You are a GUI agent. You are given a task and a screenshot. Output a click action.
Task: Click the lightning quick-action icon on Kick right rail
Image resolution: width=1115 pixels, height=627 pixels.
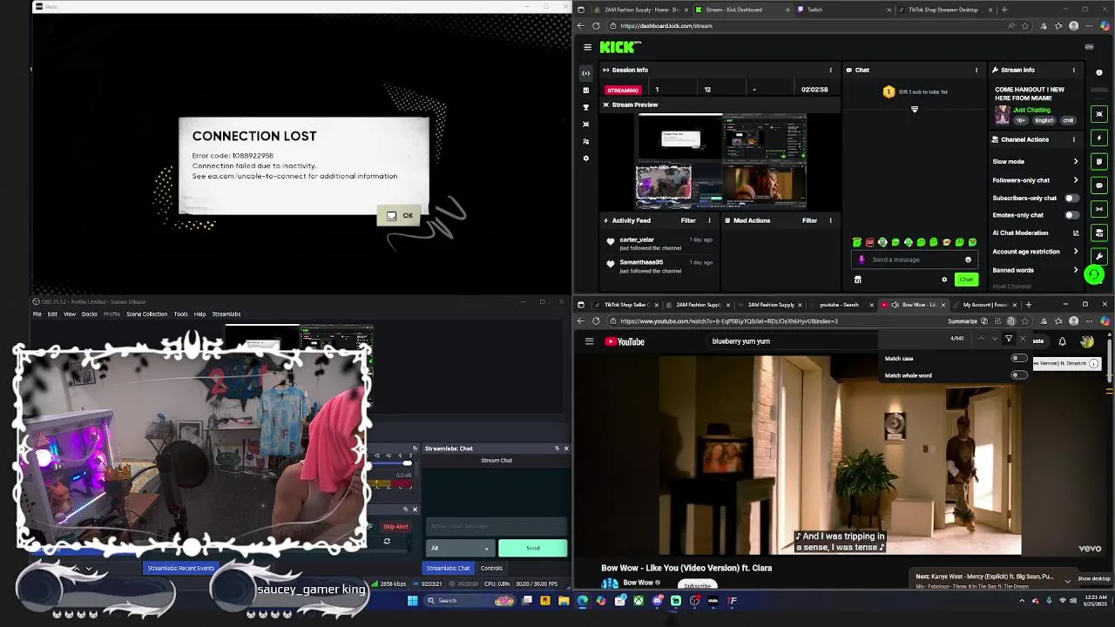(x=1098, y=138)
